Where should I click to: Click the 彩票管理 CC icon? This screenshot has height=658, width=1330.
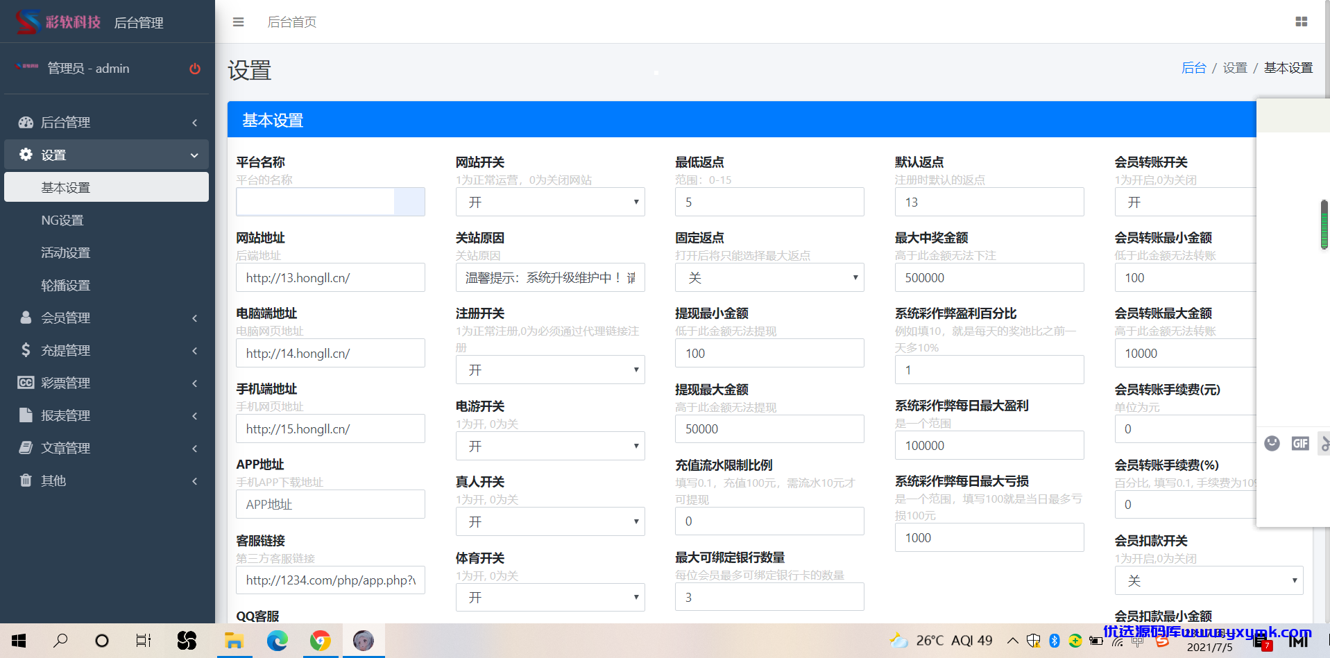coord(26,383)
